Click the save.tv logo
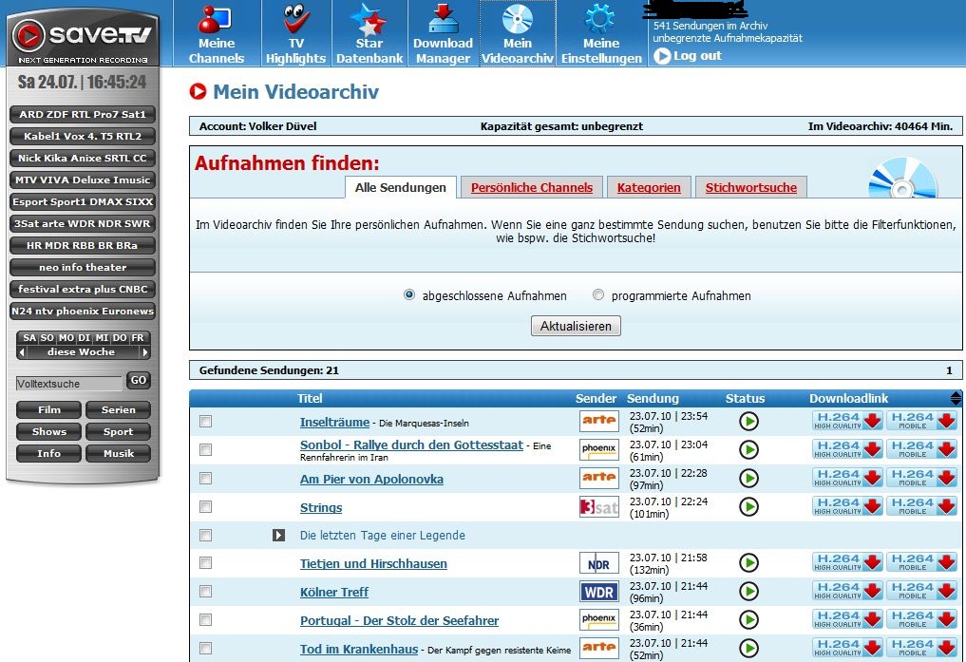966x662 pixels. 83,36
